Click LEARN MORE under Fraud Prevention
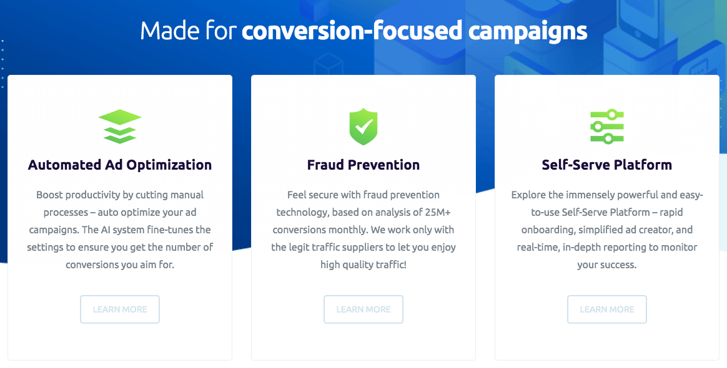Image resolution: width=727 pixels, height=368 pixels. coord(363,309)
